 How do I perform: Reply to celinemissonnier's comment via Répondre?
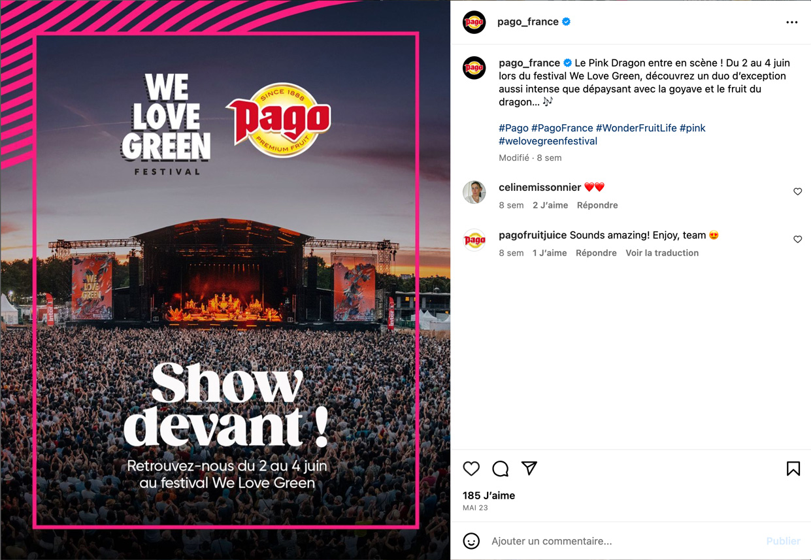597,205
